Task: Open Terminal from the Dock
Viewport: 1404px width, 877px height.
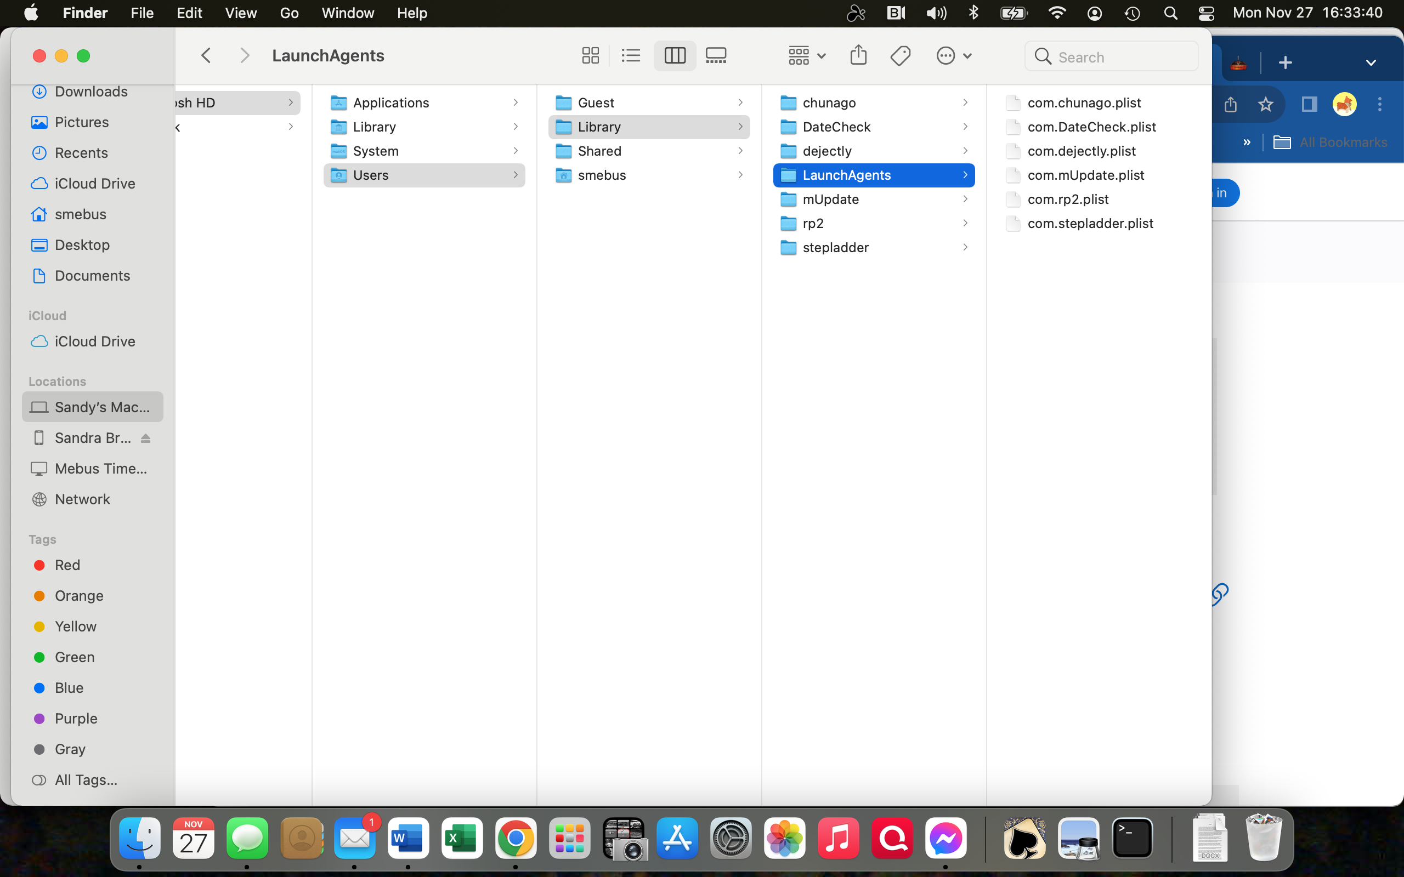Action: coord(1132,838)
